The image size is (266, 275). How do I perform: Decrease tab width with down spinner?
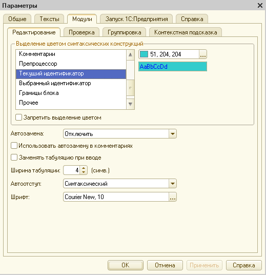tap(84, 172)
